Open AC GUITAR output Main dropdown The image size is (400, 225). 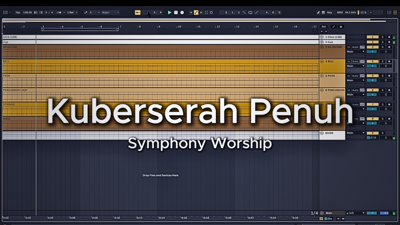[356, 52]
